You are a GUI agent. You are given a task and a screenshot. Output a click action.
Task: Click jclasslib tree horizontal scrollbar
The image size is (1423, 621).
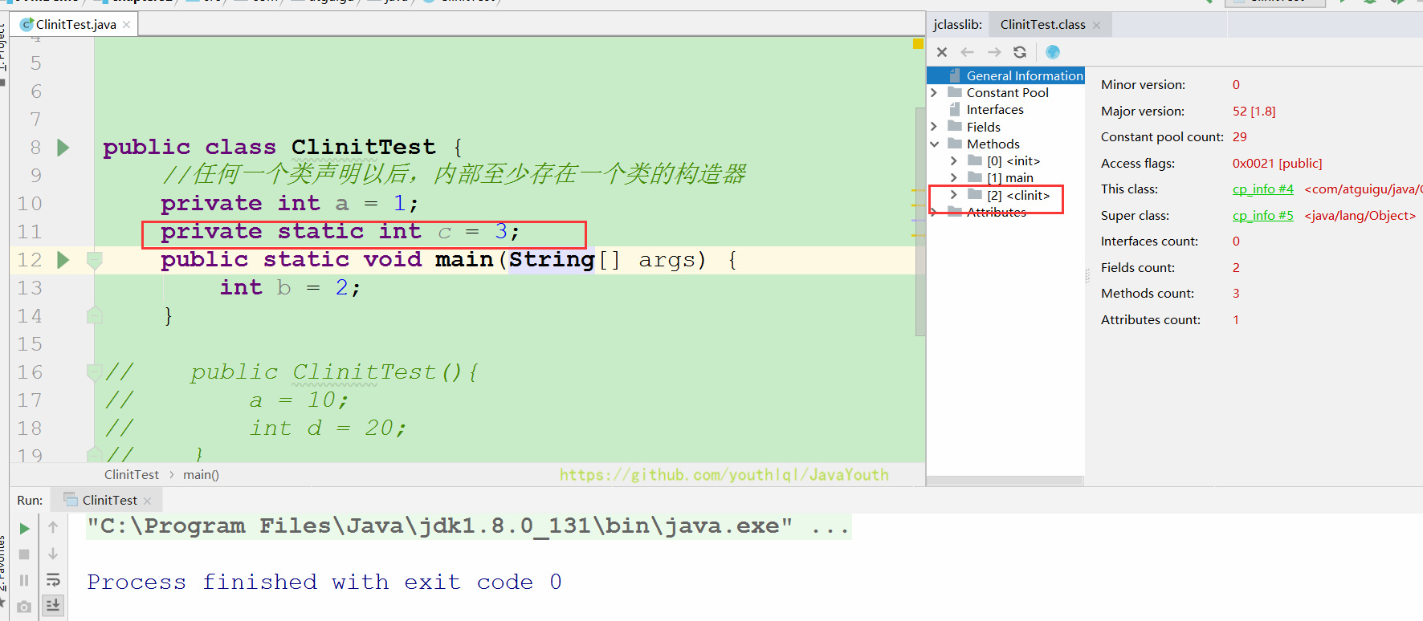coord(1005,481)
